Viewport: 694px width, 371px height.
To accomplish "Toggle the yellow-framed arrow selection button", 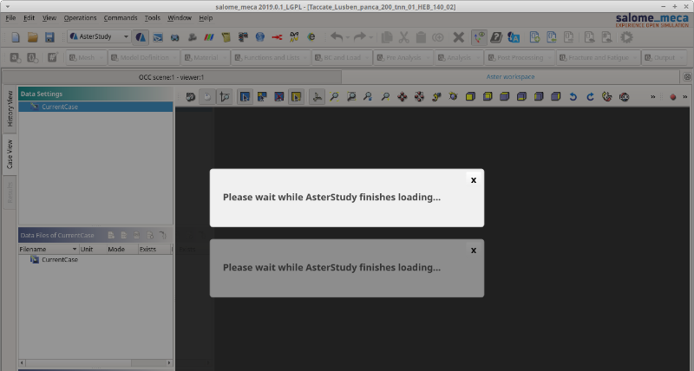I will tap(296, 96).
